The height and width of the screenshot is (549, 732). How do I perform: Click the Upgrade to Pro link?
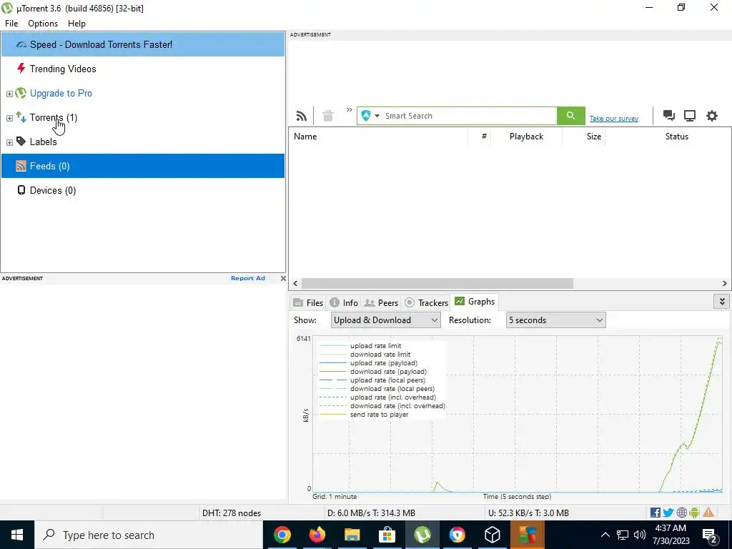click(x=61, y=93)
